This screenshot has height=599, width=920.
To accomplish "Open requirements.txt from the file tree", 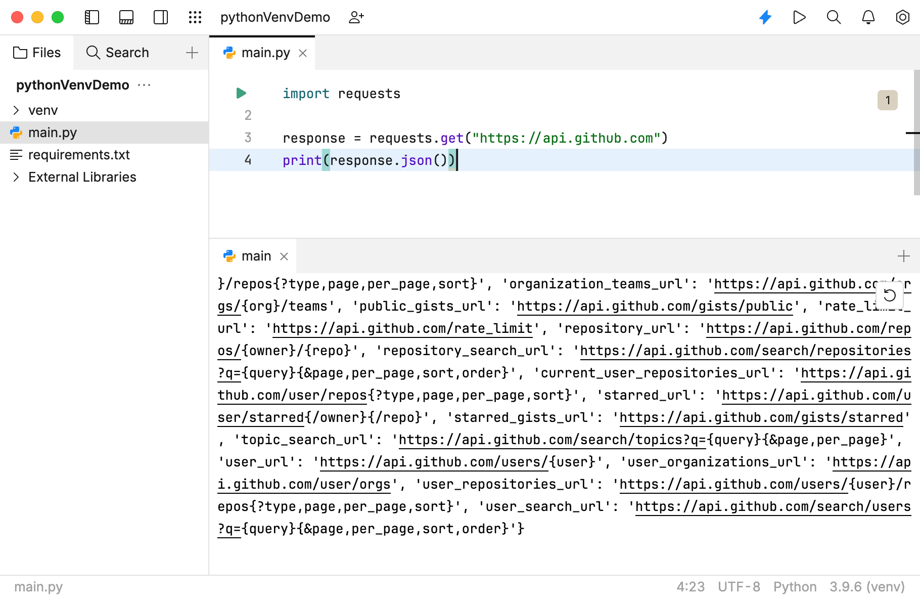I will coord(79,154).
